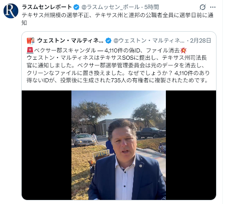
Task: Click the black left letterbox of the video
Action: [x=47, y=145]
